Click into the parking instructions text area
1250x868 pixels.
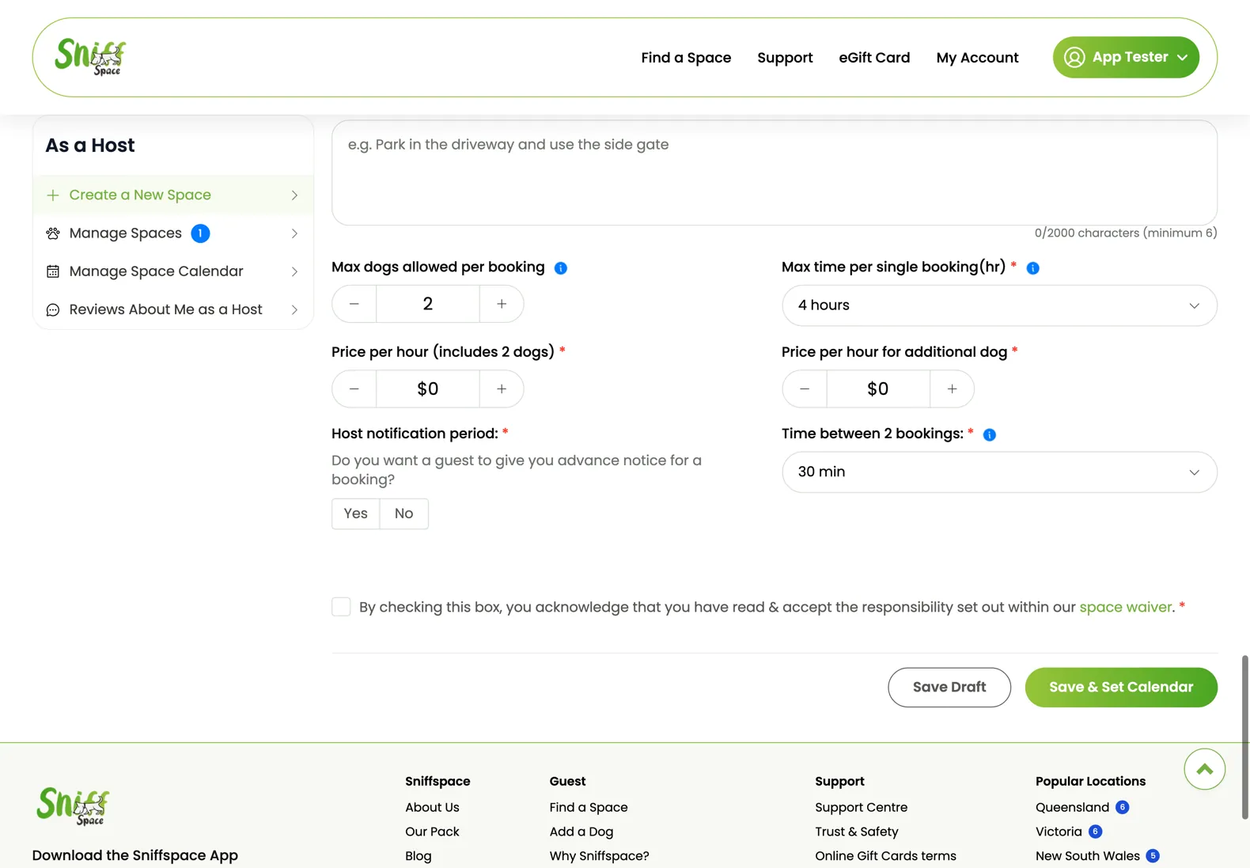pos(775,172)
